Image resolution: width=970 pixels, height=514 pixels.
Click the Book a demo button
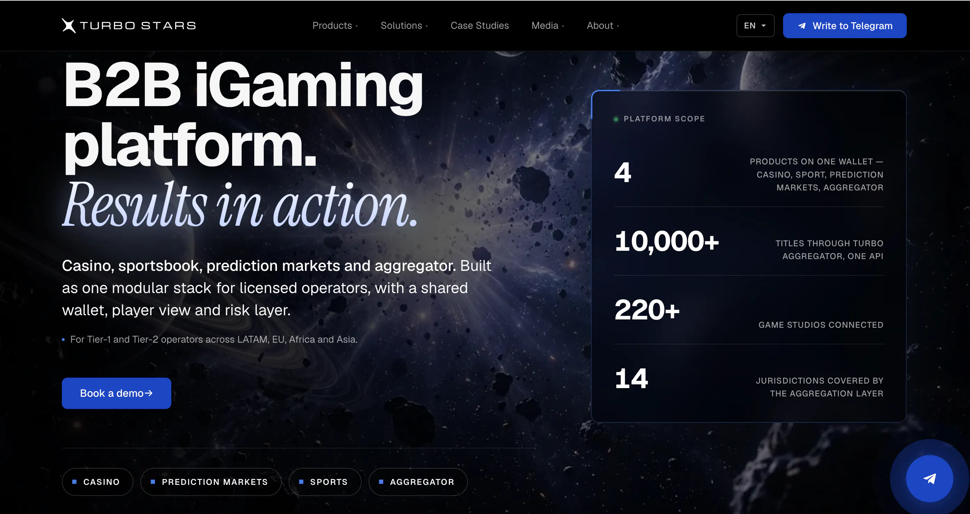[x=116, y=393]
